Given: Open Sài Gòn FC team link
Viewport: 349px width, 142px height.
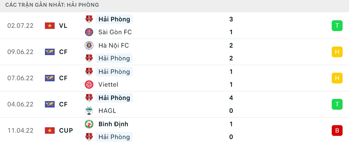Looking at the screenshot, I should click(115, 32).
